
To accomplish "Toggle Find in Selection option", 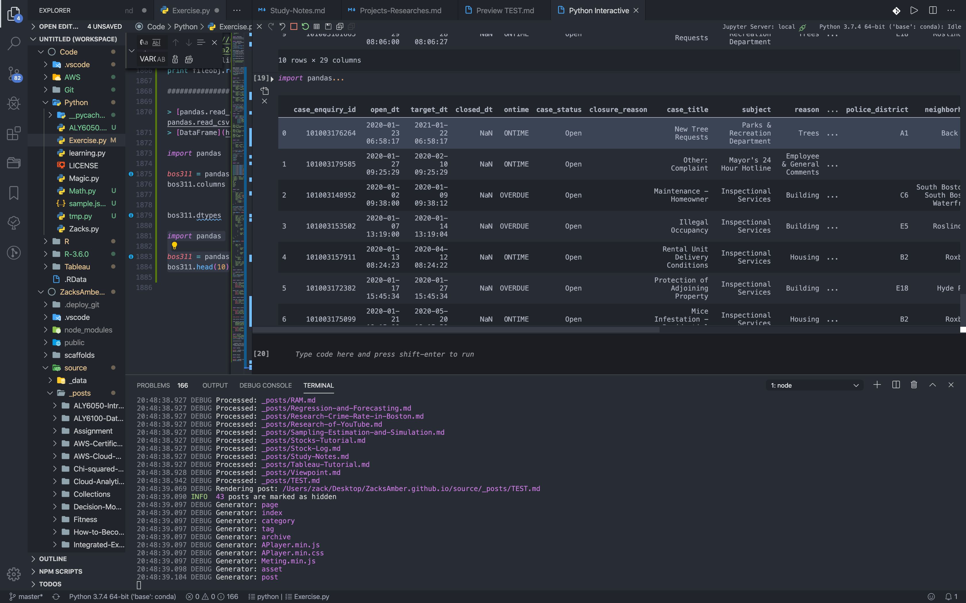I will 201,43.
